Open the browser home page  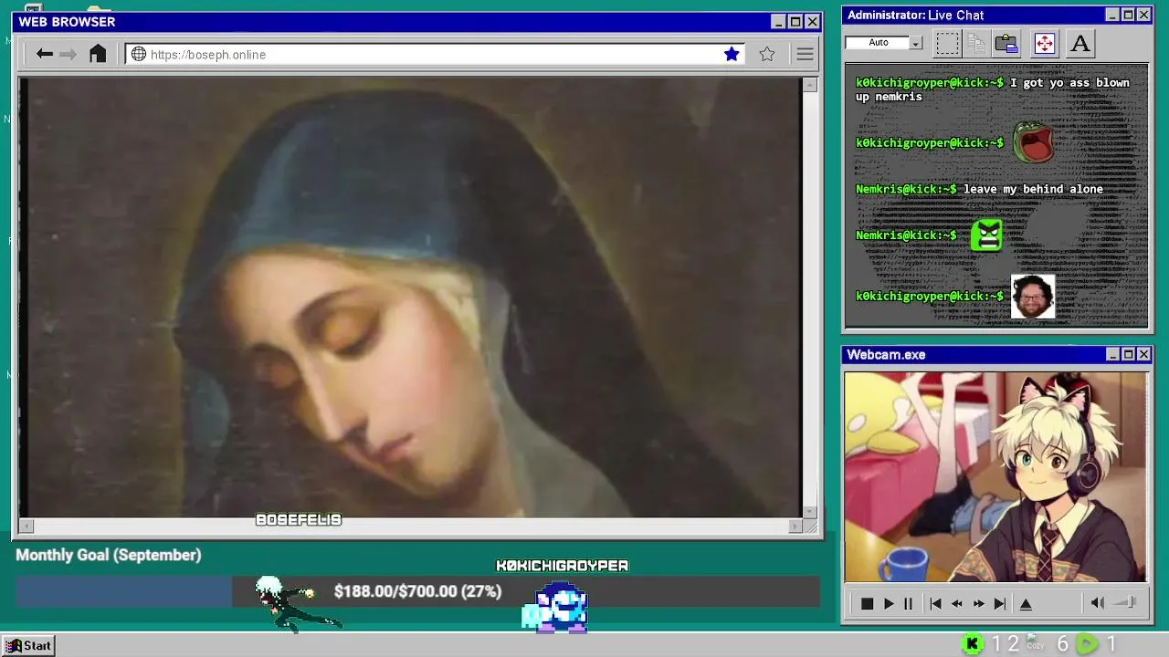click(98, 54)
